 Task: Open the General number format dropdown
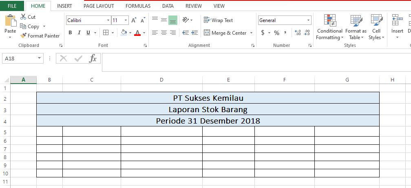309,20
